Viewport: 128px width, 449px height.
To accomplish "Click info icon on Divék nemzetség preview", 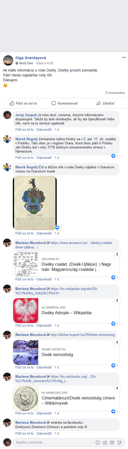I will (117, 342).
